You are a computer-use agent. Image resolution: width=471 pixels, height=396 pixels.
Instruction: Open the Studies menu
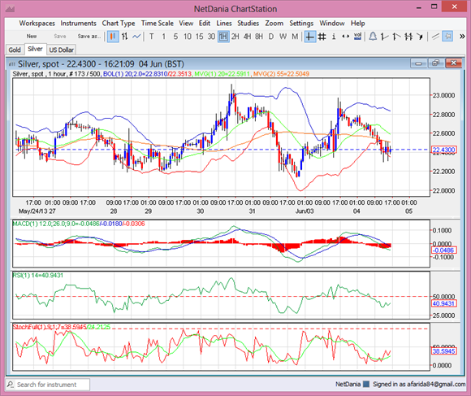tap(248, 23)
